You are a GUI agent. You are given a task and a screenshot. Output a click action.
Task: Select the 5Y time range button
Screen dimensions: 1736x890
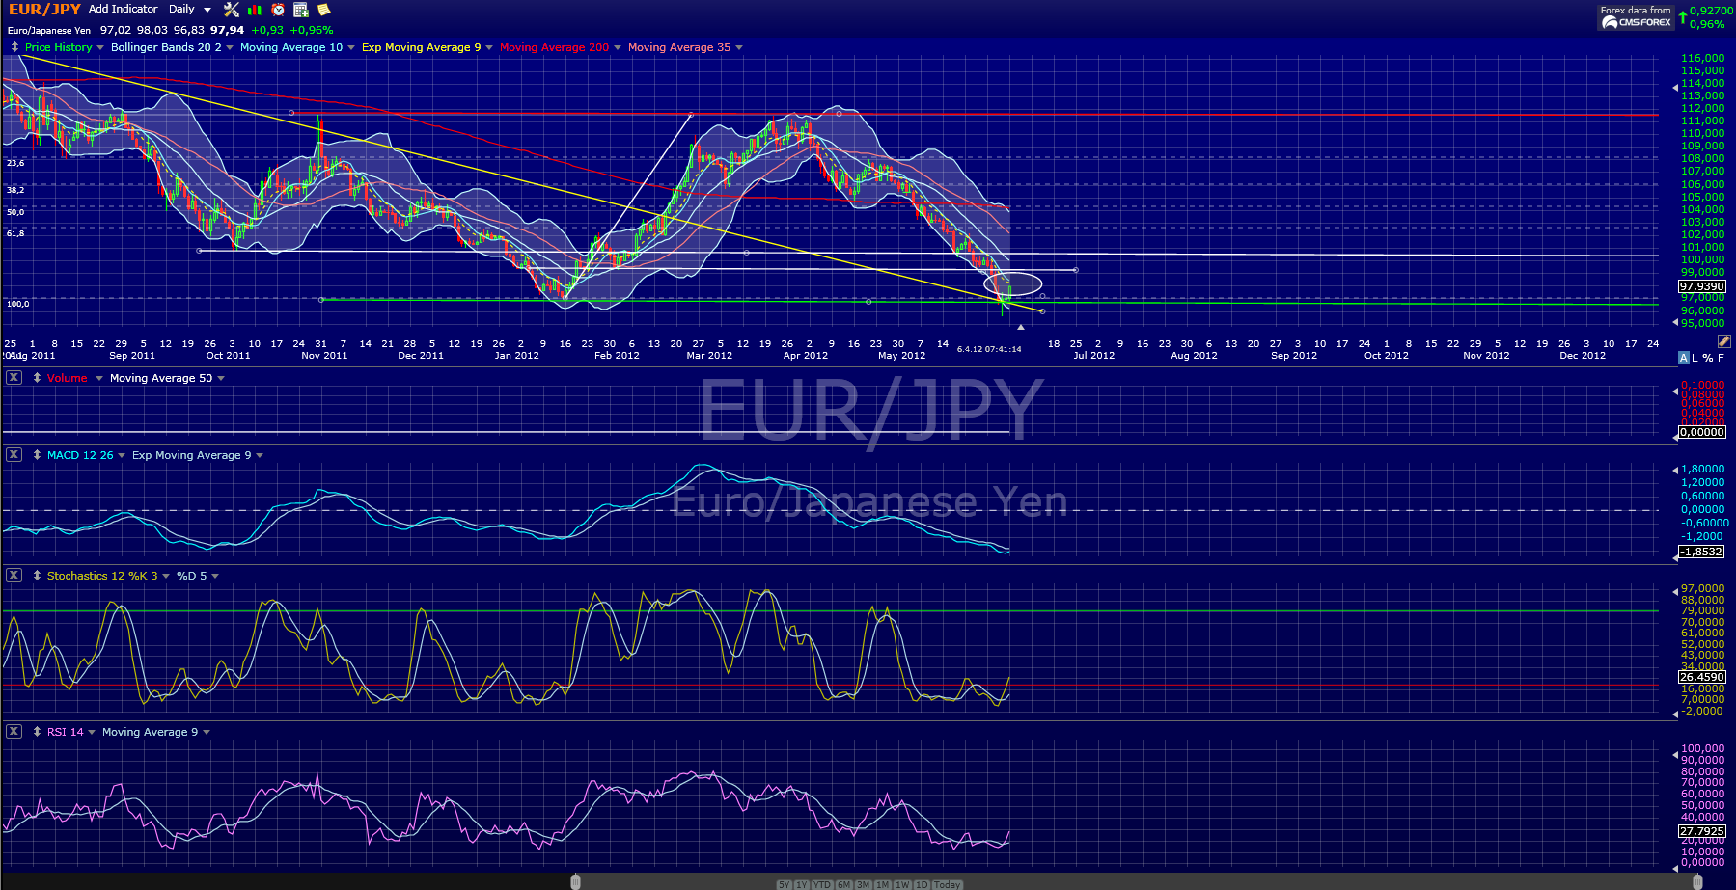(784, 884)
